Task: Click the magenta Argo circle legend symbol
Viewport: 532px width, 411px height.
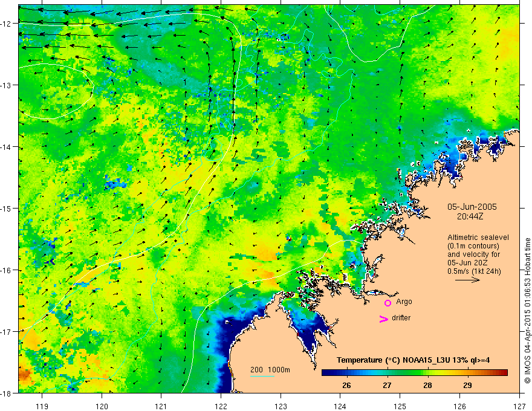Action: coord(388,303)
